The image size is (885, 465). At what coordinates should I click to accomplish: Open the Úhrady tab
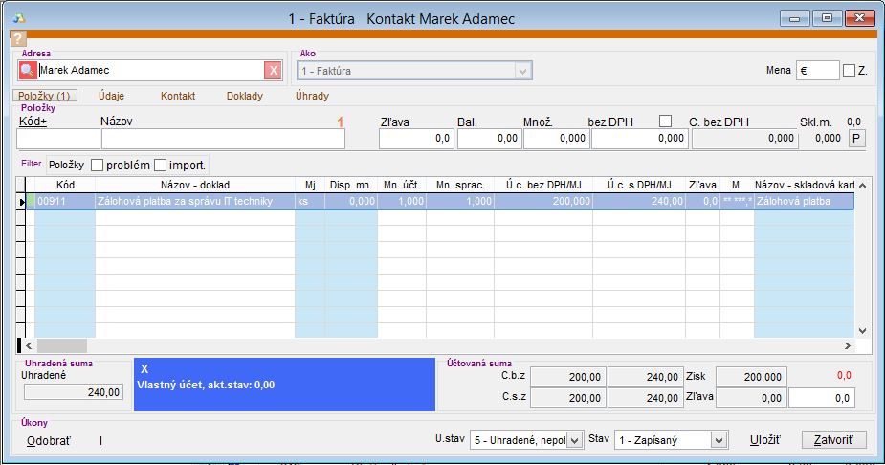pos(310,96)
